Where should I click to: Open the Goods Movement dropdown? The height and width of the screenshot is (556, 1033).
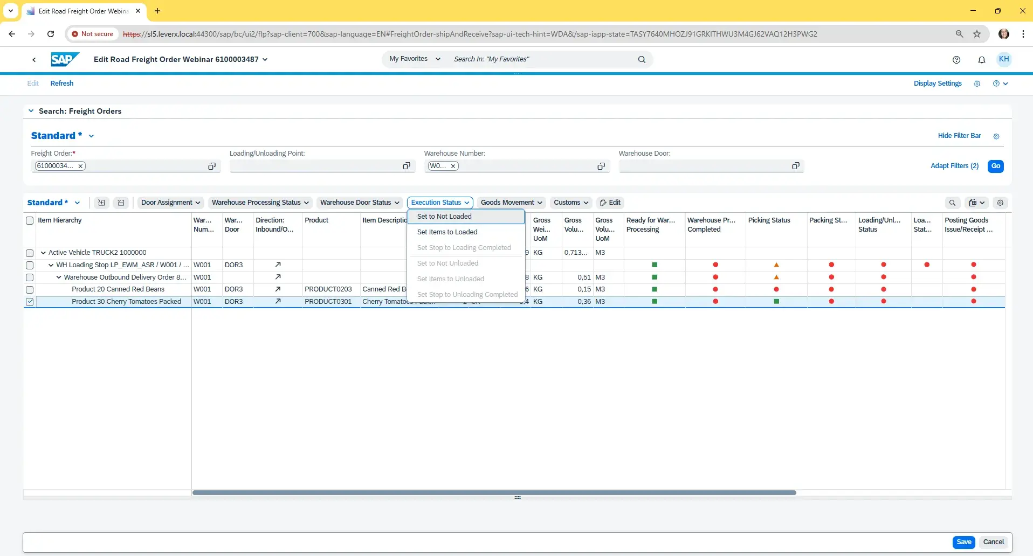click(x=512, y=203)
